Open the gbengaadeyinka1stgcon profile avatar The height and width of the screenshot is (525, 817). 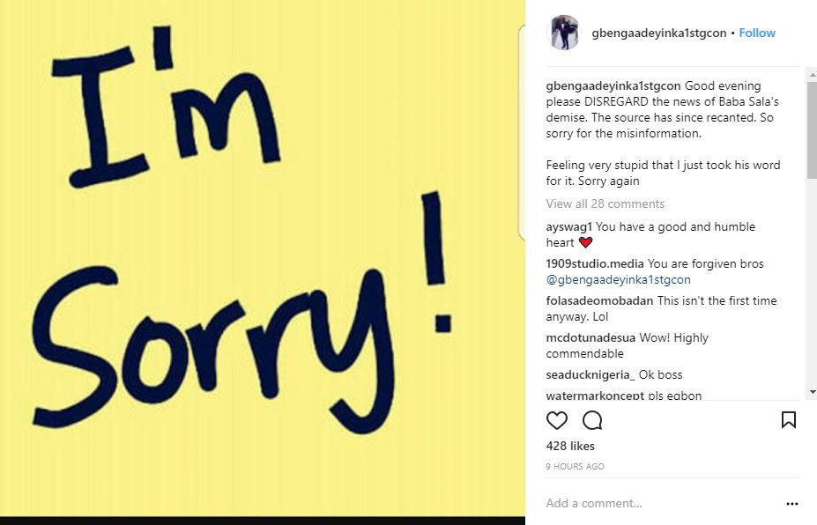(x=564, y=33)
